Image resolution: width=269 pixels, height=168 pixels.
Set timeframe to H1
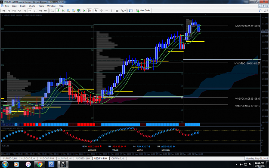point(25,11)
